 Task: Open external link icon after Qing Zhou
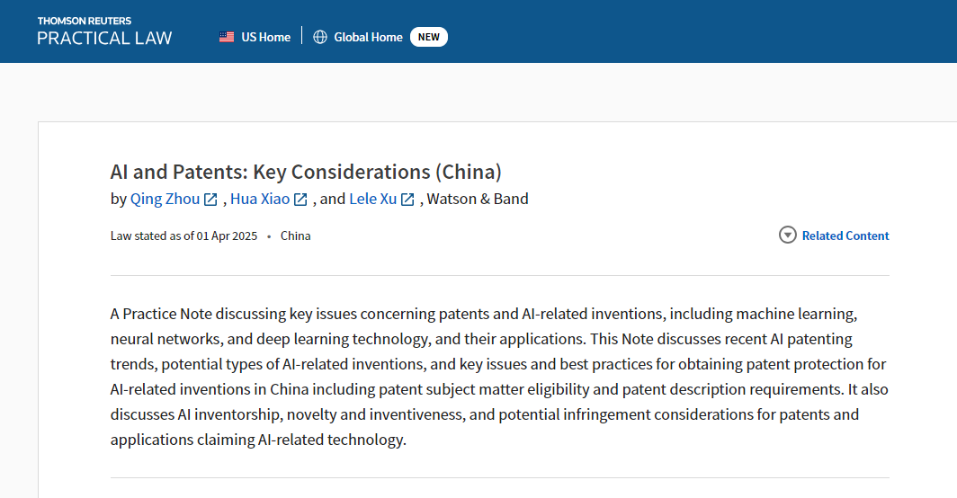(210, 200)
